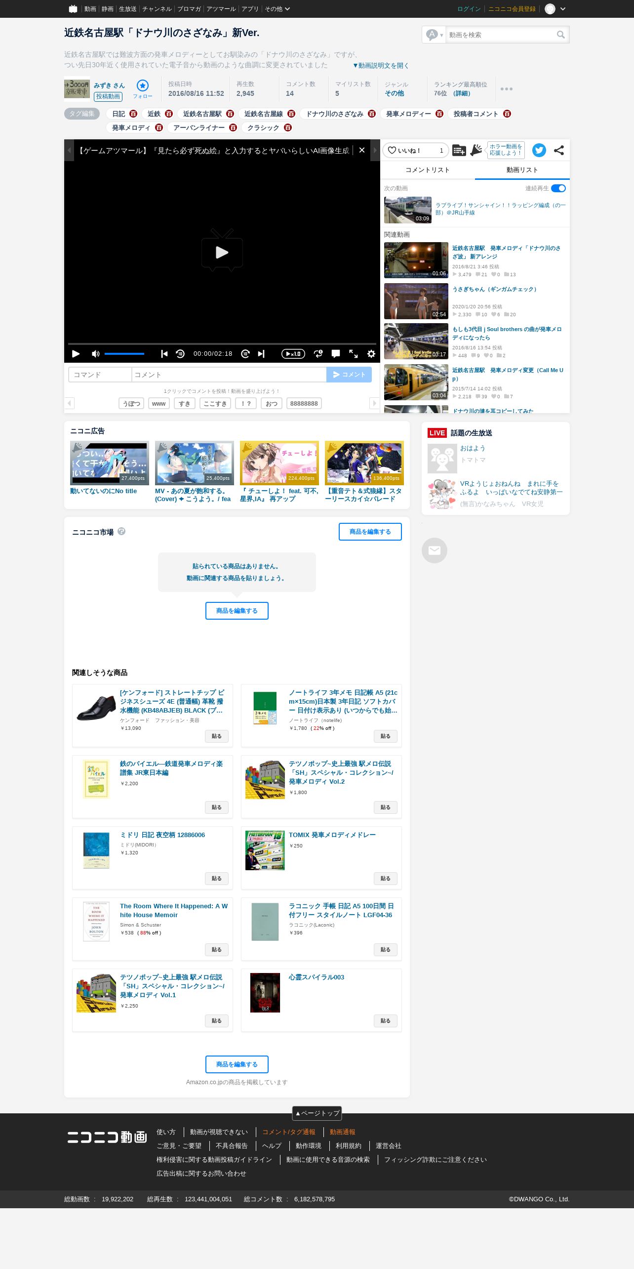
Task: Toggle comment display in the player
Action: click(x=336, y=354)
